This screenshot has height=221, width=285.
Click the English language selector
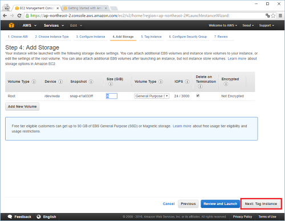tap(47, 216)
